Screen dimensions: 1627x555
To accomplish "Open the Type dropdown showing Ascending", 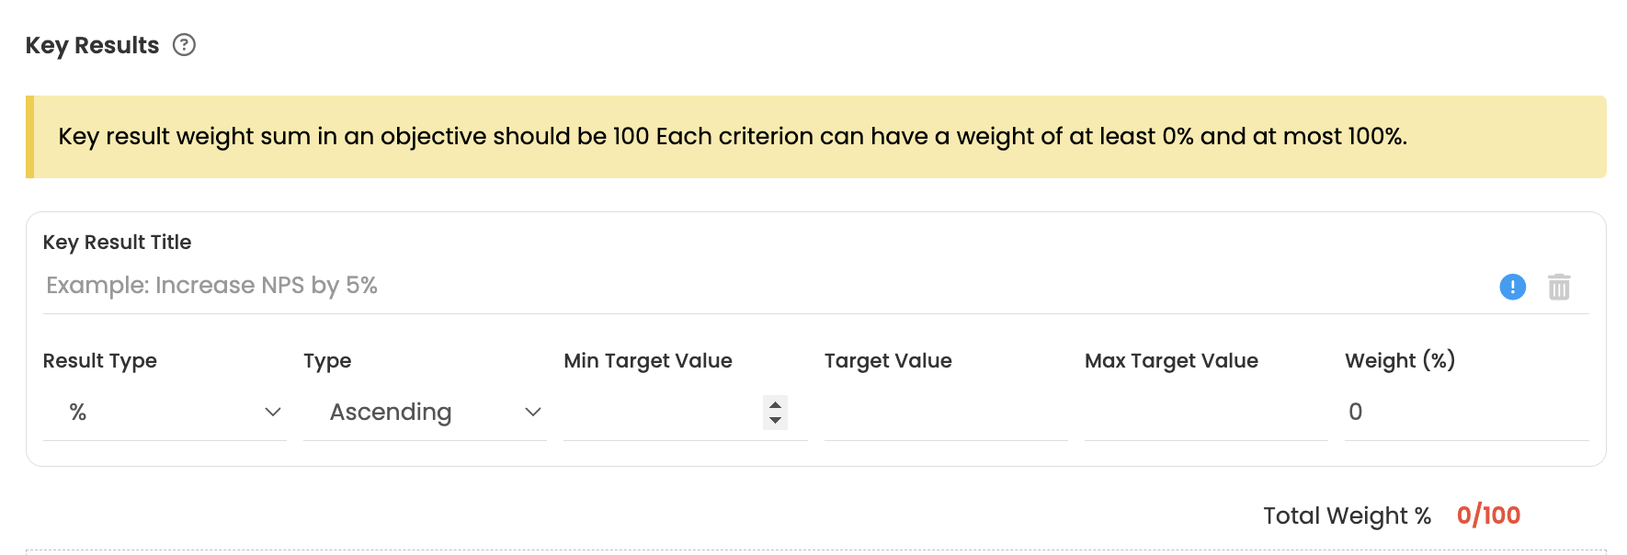I will [424, 413].
